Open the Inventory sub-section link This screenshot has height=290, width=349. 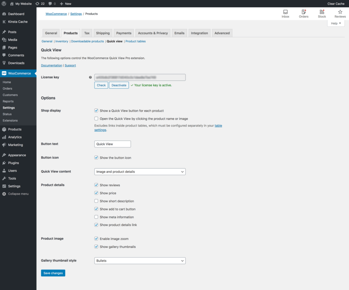click(x=62, y=41)
